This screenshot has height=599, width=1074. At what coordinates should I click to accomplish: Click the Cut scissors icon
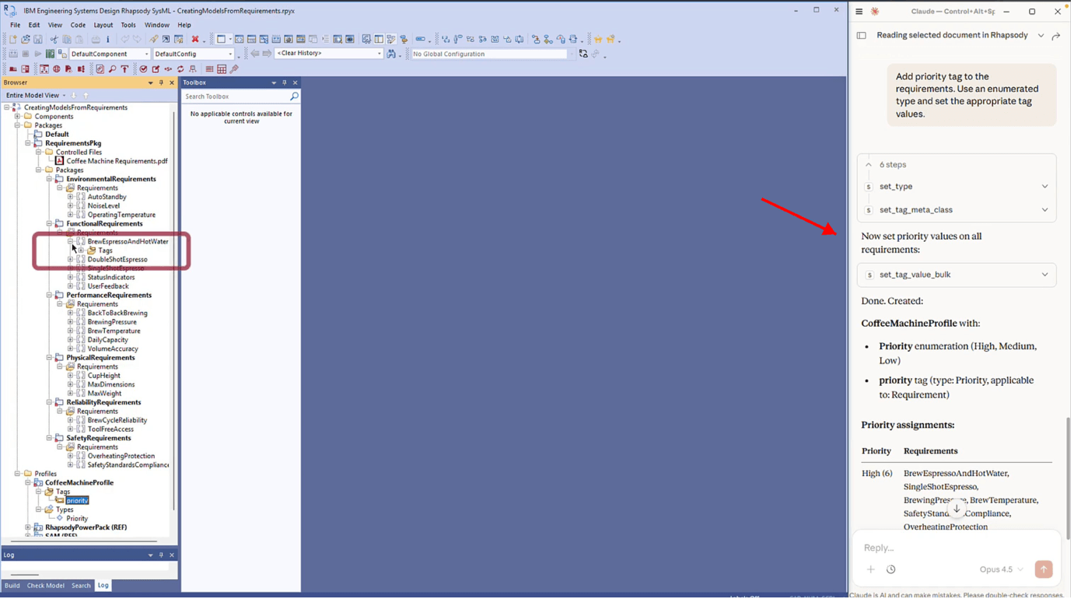[x=54, y=39]
